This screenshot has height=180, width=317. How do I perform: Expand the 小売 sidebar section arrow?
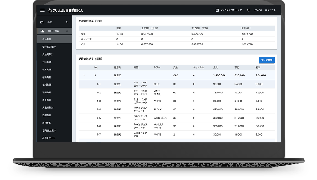[x=67, y=22]
